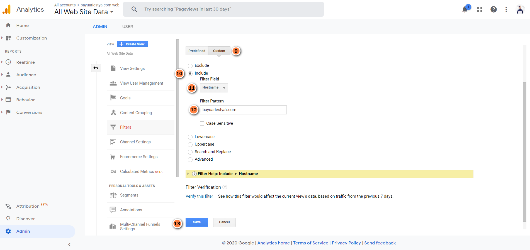Screen dimensions: 530x250
Task: Click the Google Analytics logo
Action: click(x=7, y=9)
